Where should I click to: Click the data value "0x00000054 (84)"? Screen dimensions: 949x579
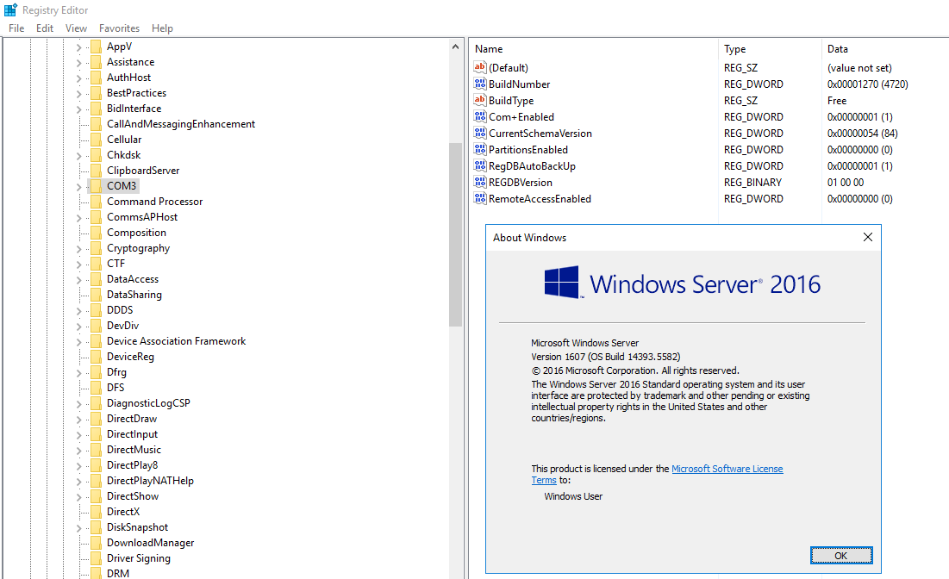coord(863,133)
